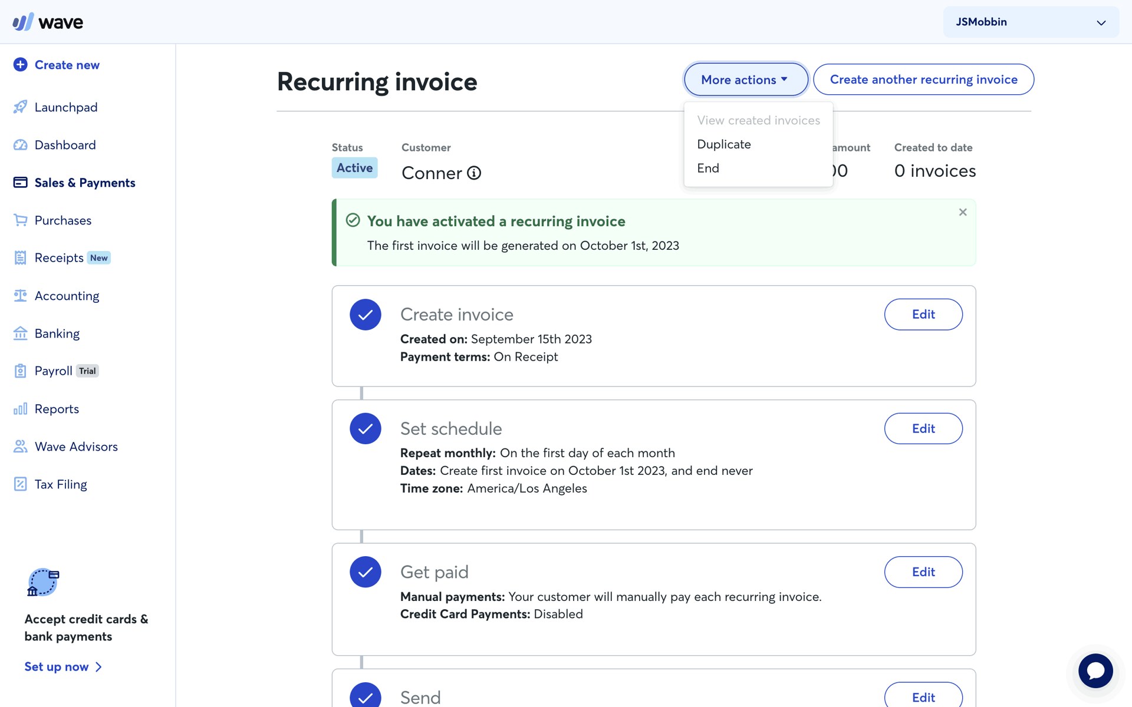The width and height of the screenshot is (1132, 707).
Task: Click the Tax Filing percent icon
Action: (20, 484)
